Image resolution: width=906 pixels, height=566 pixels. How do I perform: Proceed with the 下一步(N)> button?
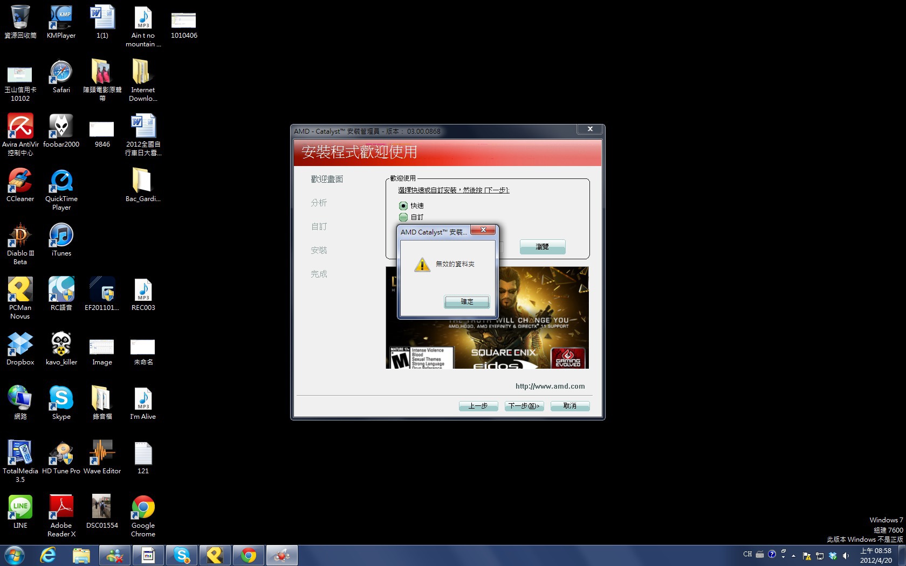click(x=524, y=406)
